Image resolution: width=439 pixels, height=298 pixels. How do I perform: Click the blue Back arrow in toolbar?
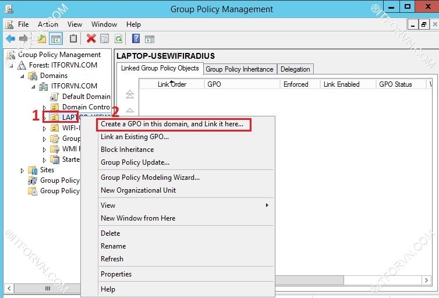(x=10, y=39)
